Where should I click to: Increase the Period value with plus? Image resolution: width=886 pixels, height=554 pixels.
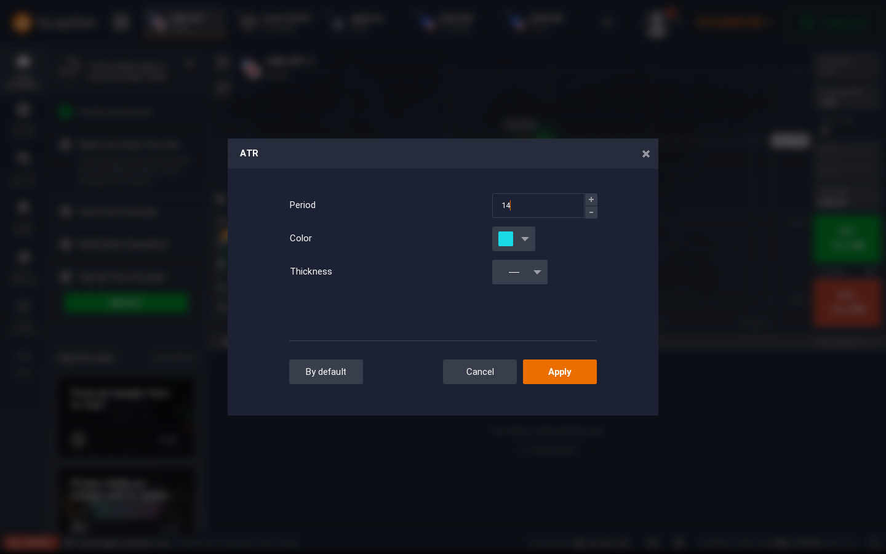pyautogui.click(x=591, y=199)
